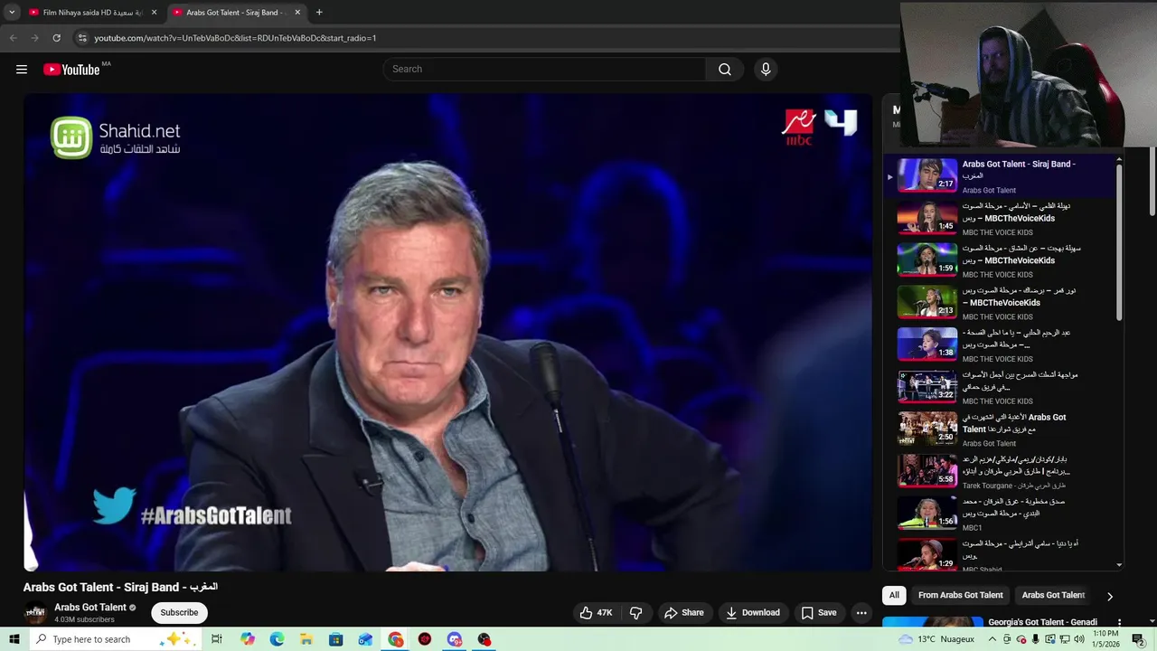Save the video to a playlist
Image resolution: width=1157 pixels, height=651 pixels.
pos(819,613)
